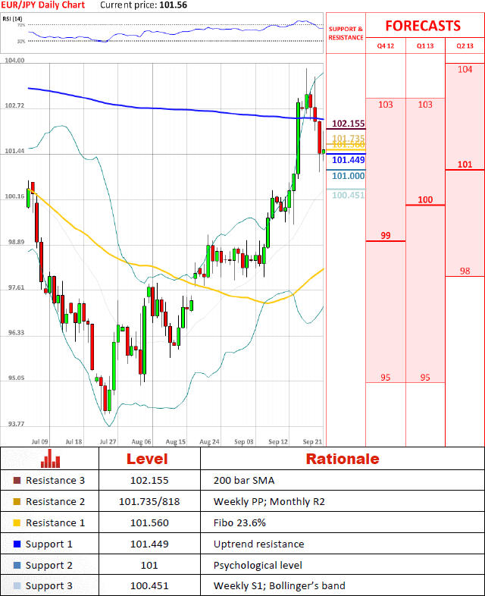Click the 'RSI (14)' indicator label
This screenshot has width=485, height=596.
[12, 18]
